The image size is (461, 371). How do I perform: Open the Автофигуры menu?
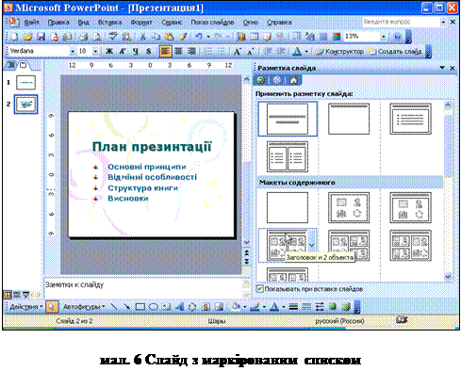84,307
